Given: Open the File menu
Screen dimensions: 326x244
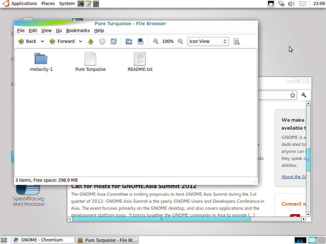Looking at the screenshot, I should [x=21, y=30].
